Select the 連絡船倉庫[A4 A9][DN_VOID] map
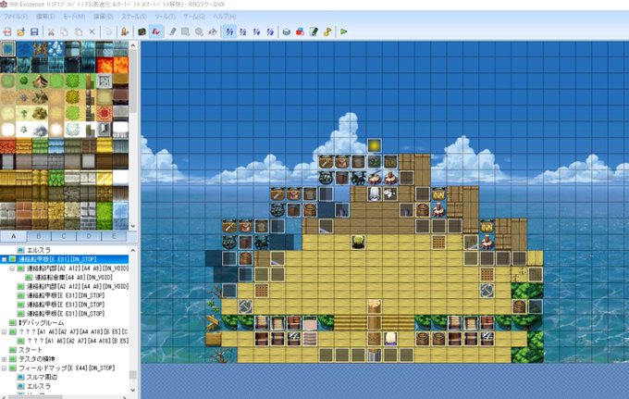 (74, 278)
